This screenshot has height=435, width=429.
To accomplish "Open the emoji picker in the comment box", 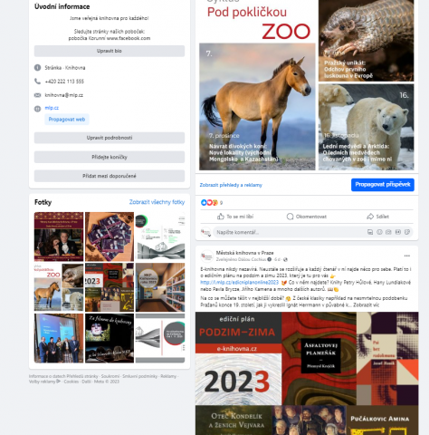I will point(379,232).
